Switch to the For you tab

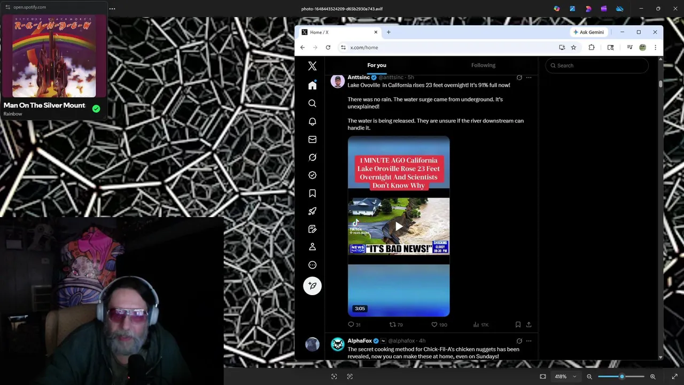(x=377, y=65)
